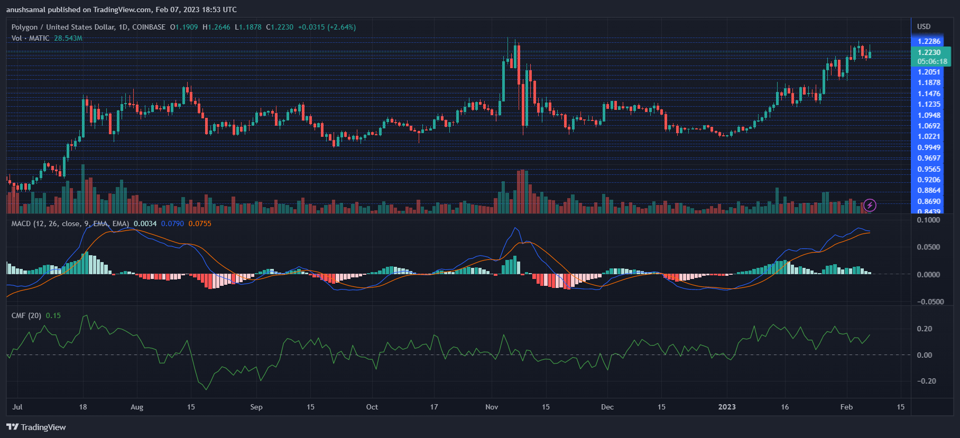Click the orange signal value 0.0755
960x438 pixels.
(200, 223)
